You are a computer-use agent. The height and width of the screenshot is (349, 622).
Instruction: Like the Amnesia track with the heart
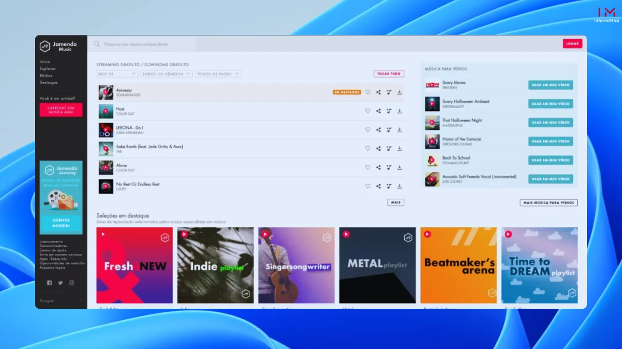click(x=368, y=92)
